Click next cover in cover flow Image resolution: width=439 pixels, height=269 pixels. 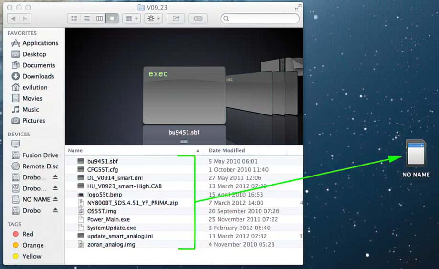(249, 93)
